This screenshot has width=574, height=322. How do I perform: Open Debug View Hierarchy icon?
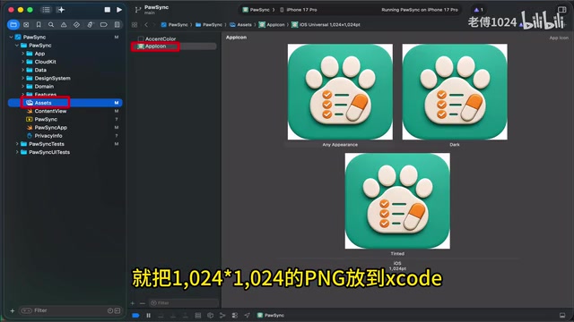tap(210, 316)
